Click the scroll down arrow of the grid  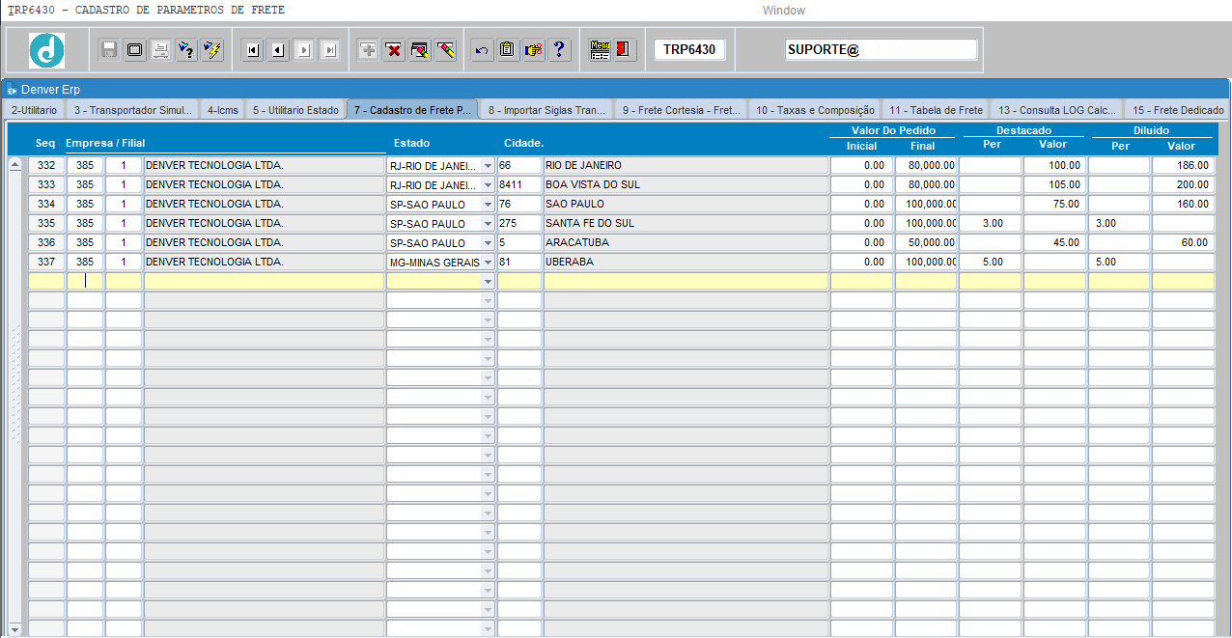[x=14, y=629]
